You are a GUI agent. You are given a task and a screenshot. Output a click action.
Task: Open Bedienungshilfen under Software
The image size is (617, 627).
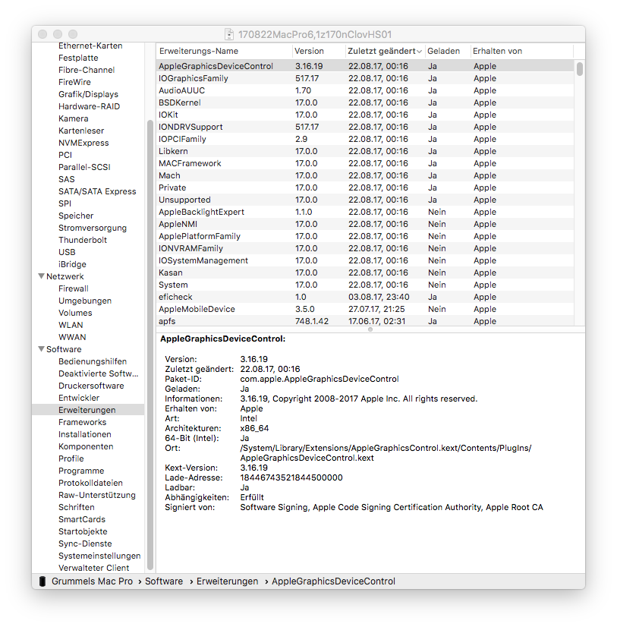pyautogui.click(x=93, y=361)
